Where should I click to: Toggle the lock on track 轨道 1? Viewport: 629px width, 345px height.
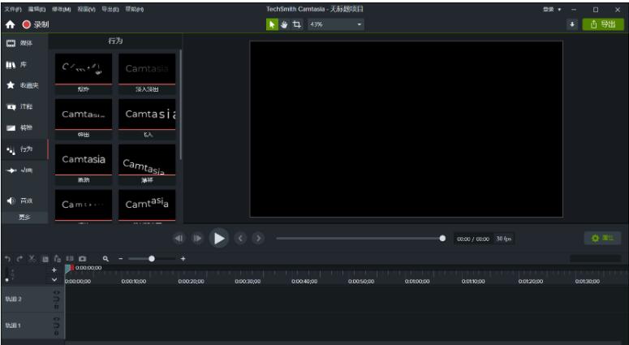(56, 325)
